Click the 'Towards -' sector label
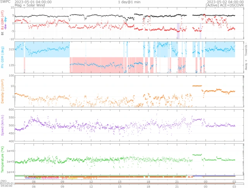Viewport: 248px width, 188px height. (246, 49)
